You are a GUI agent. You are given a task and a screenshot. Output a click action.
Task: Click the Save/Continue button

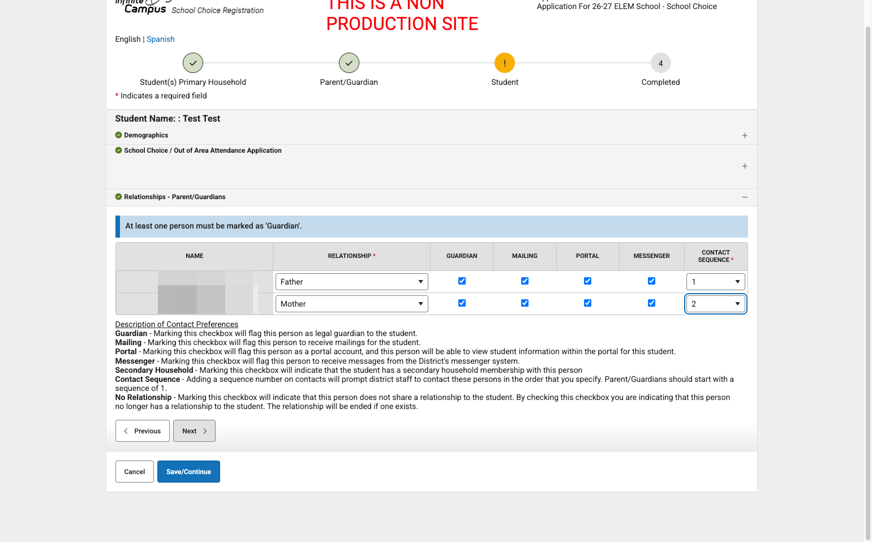pos(188,471)
